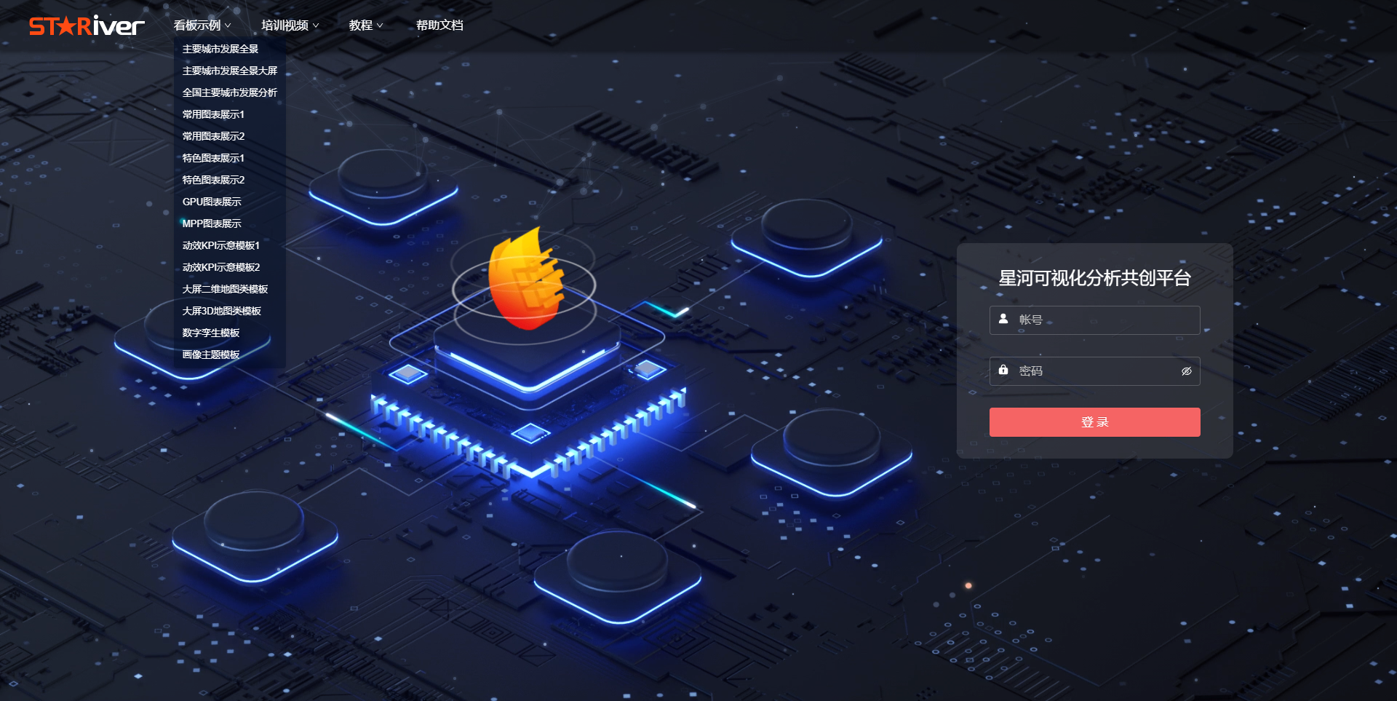
Task: Open 数字孪生模板 menu entry
Action: [x=211, y=333]
